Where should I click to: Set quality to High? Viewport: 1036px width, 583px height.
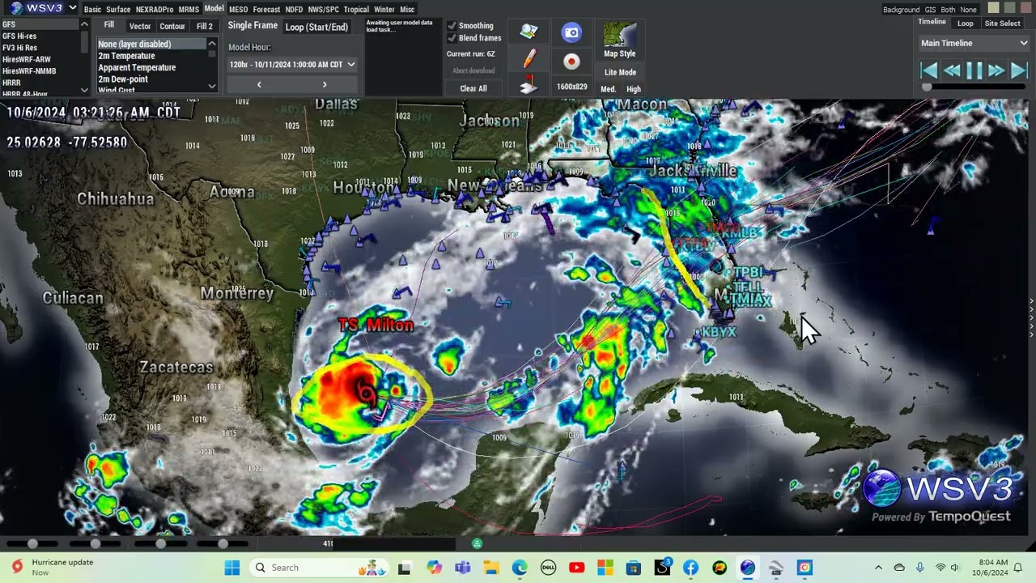coord(634,89)
